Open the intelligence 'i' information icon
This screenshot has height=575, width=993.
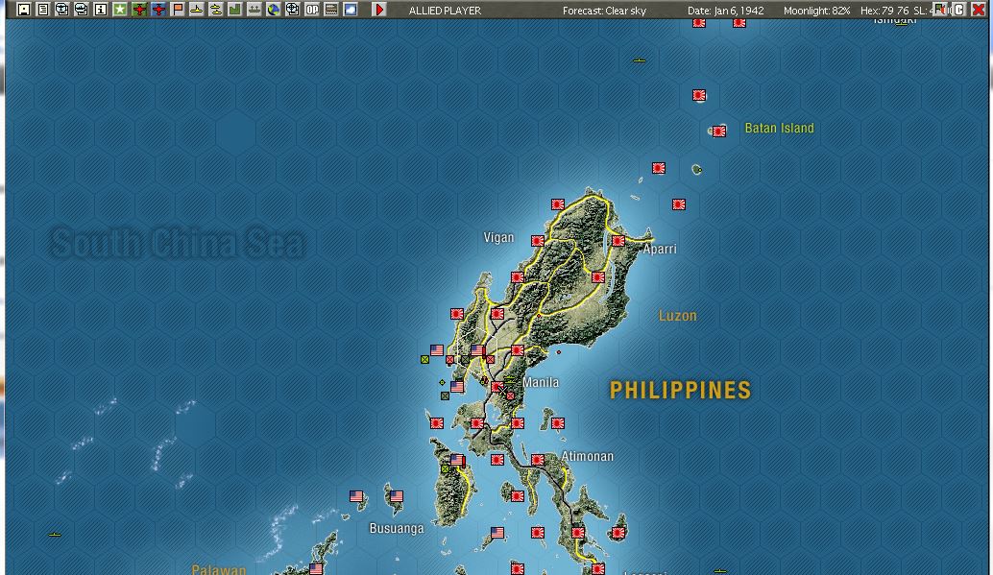(100, 10)
